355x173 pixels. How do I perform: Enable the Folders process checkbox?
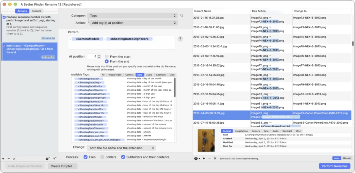102,157
